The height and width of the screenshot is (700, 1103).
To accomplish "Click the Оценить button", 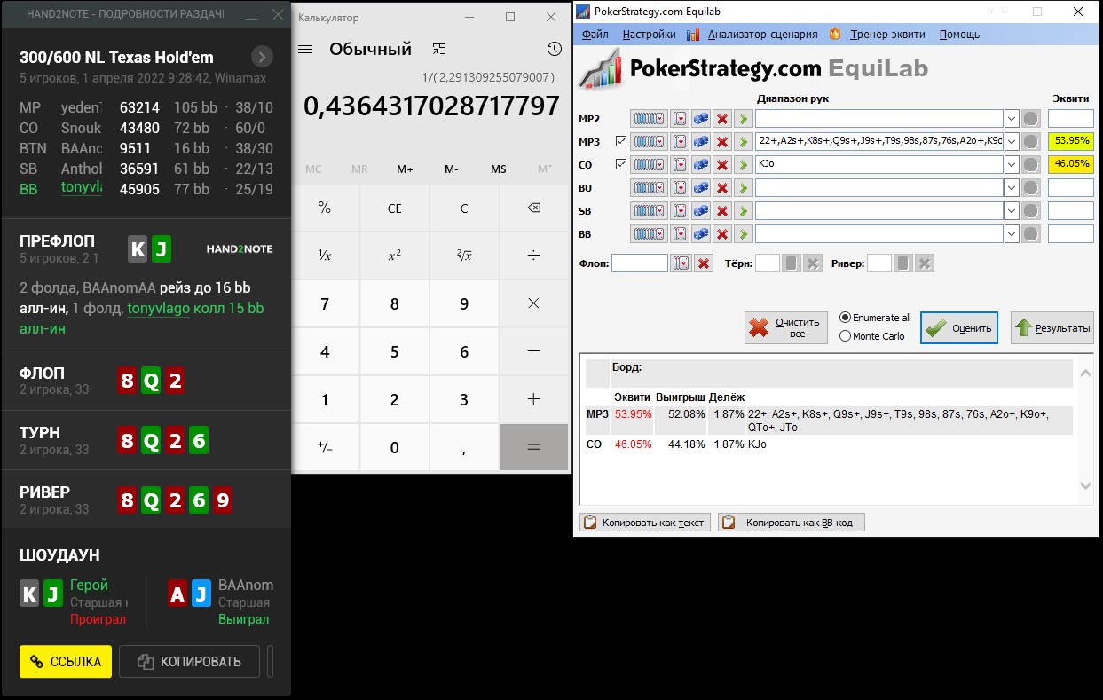I will tap(959, 327).
